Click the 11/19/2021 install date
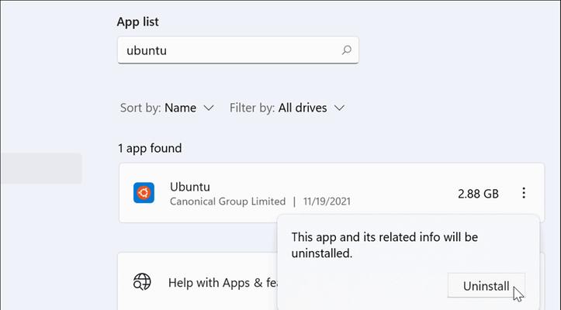 (x=327, y=201)
